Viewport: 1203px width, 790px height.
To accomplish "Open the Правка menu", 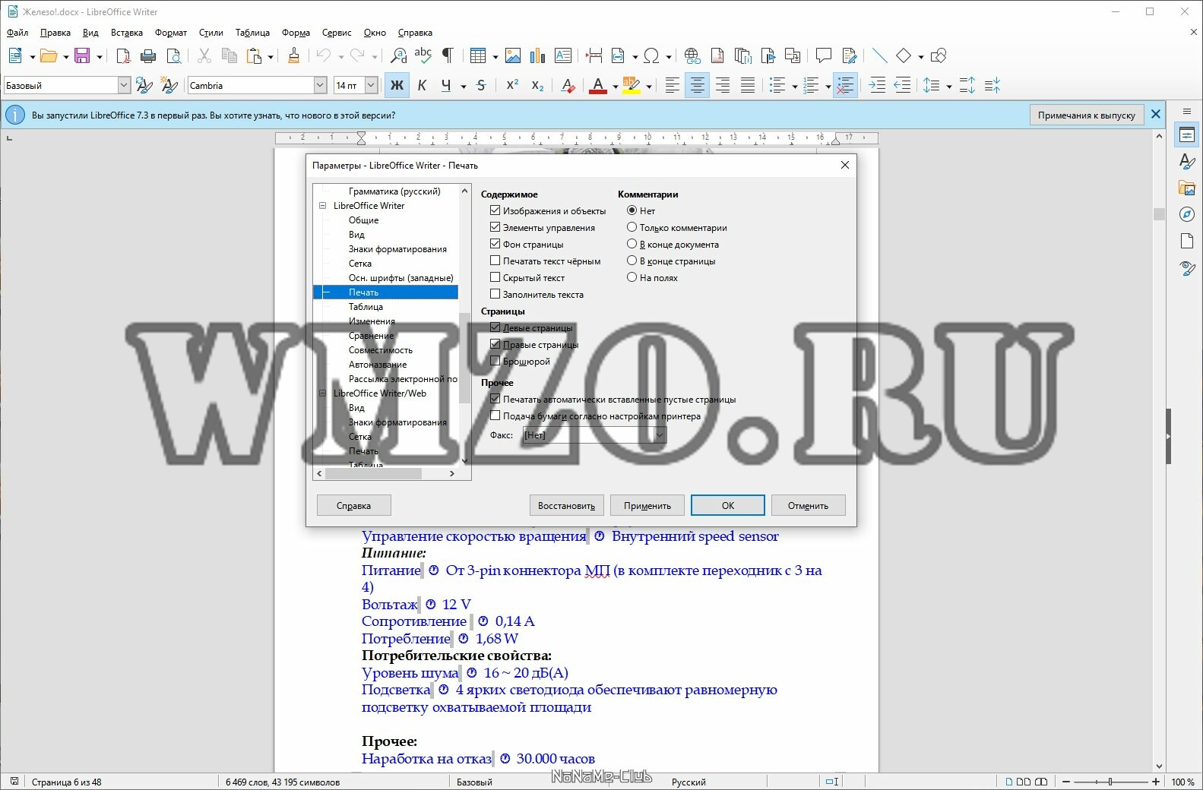I will 55,33.
